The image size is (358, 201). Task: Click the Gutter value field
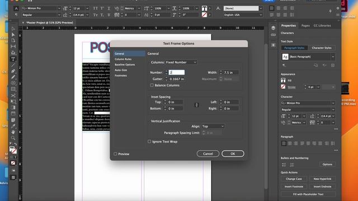(x=177, y=79)
